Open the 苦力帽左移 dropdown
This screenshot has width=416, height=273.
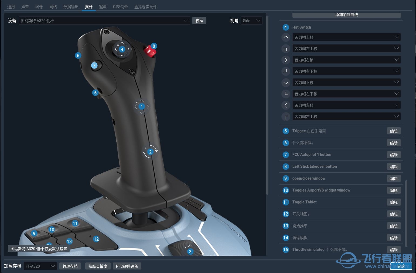(x=346, y=105)
